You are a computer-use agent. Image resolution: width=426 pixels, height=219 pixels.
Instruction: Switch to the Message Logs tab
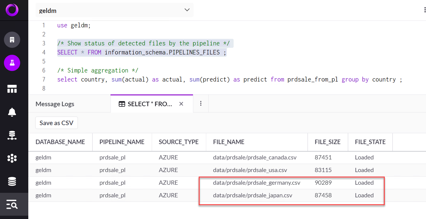coord(55,104)
